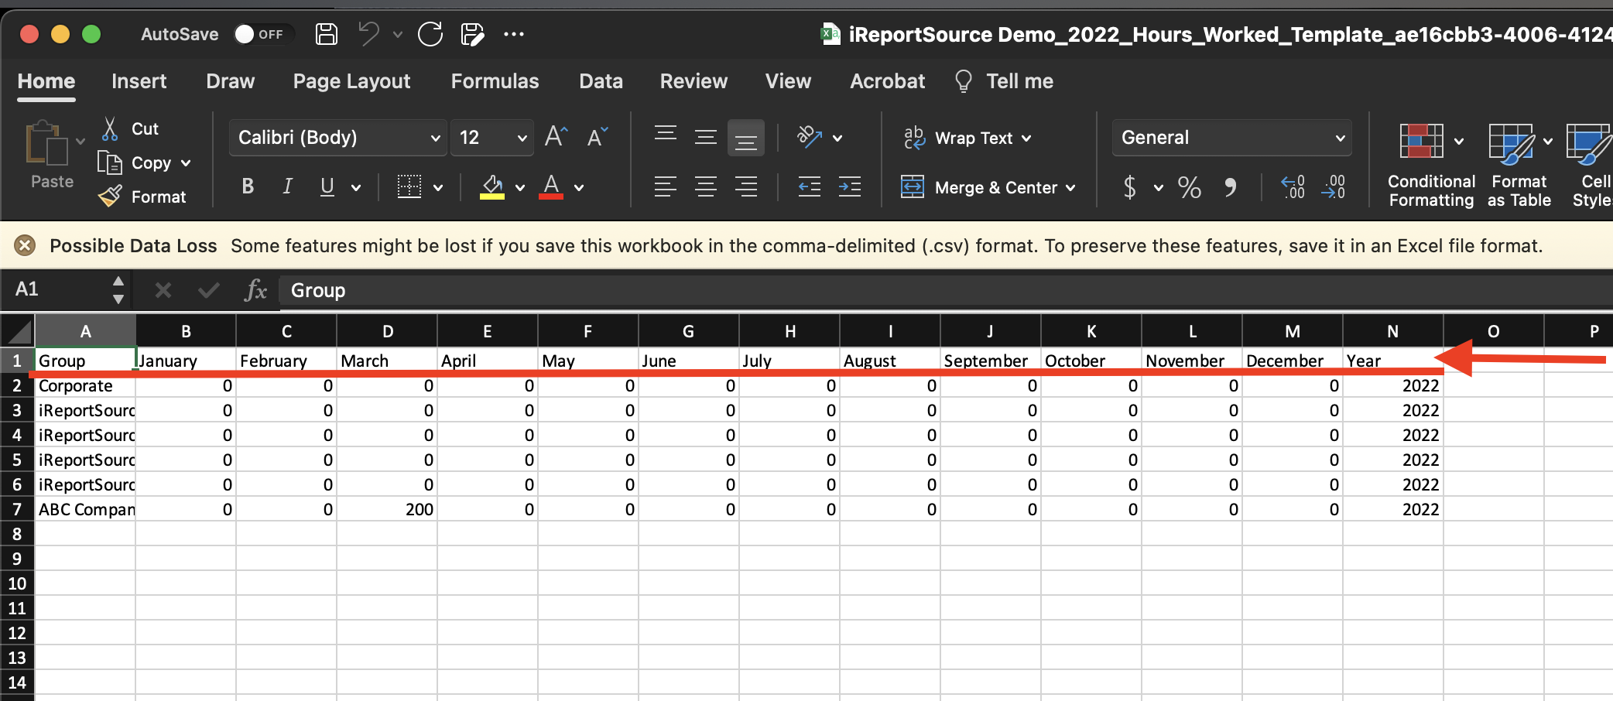Click the Wrap Text button
This screenshot has height=701, width=1613.
[958, 138]
